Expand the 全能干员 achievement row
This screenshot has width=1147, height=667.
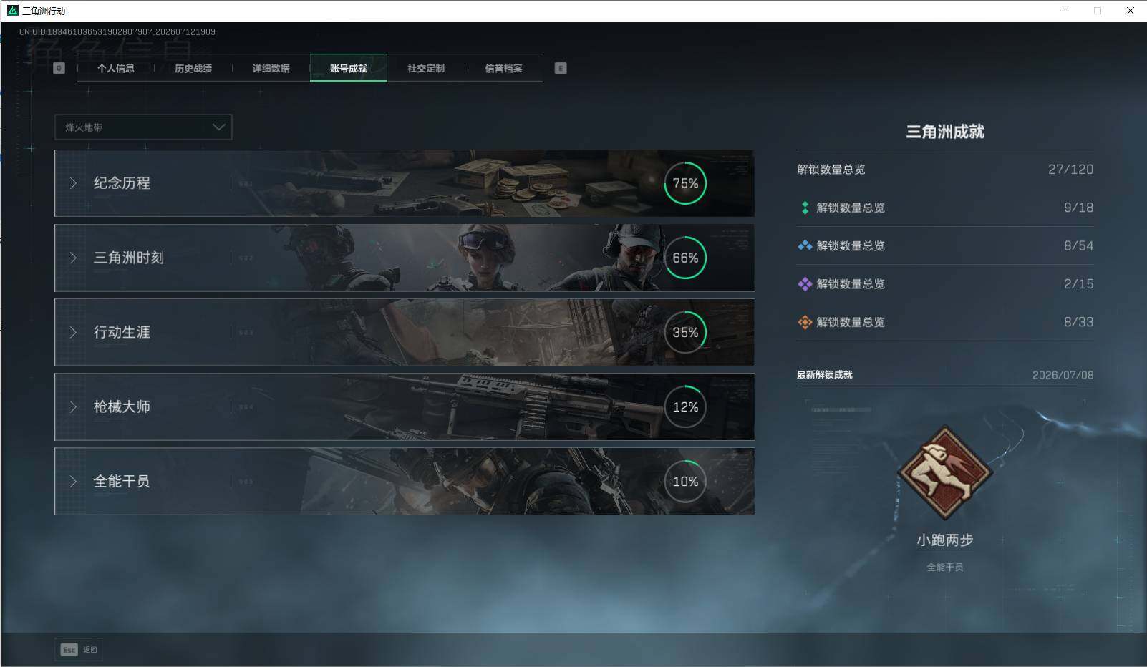[x=405, y=481]
